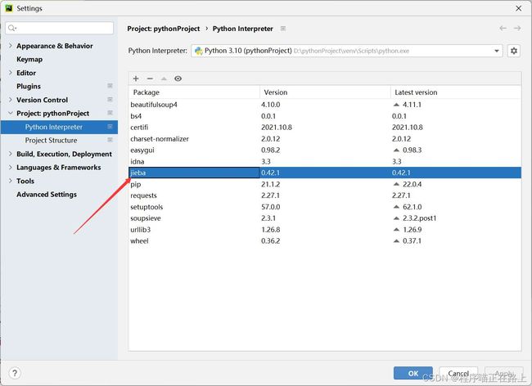Sort by the Package column header

194,92
